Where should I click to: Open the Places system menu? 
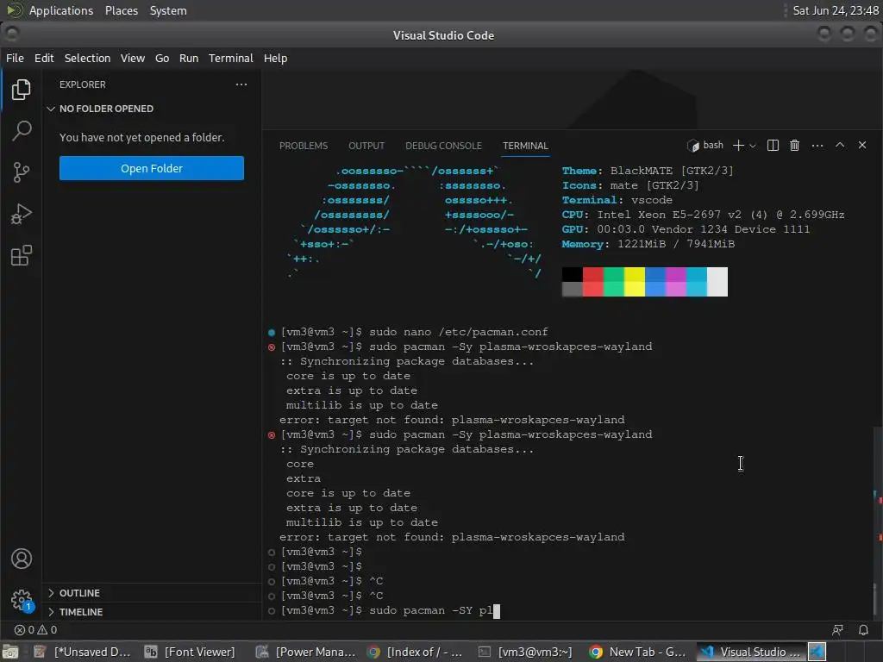(x=121, y=10)
